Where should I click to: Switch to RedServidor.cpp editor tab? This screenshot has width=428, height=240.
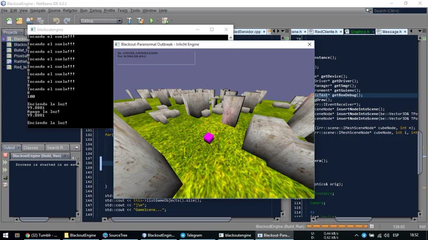pyautogui.click(x=247, y=32)
